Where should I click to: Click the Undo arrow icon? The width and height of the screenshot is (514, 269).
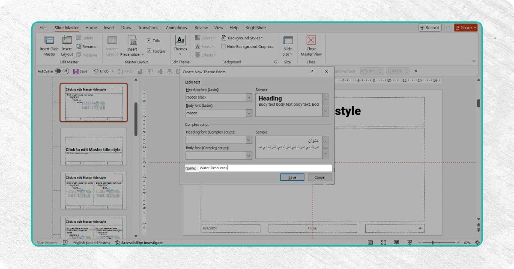tap(96, 72)
